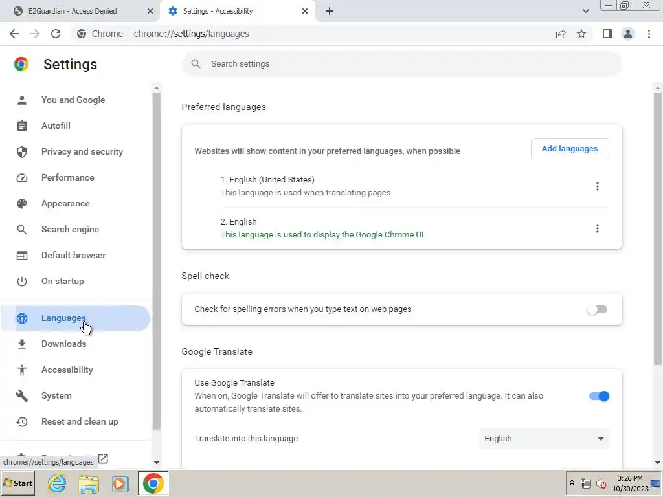Click the share page icon in address bar
The image size is (663, 497).
pyautogui.click(x=561, y=34)
